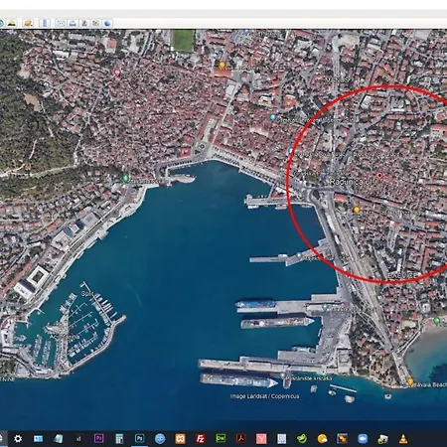Open FileZilla from the taskbar

point(201,439)
